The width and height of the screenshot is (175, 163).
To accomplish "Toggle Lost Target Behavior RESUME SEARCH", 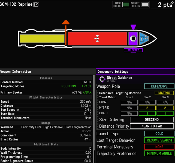I will tap(159, 140).
